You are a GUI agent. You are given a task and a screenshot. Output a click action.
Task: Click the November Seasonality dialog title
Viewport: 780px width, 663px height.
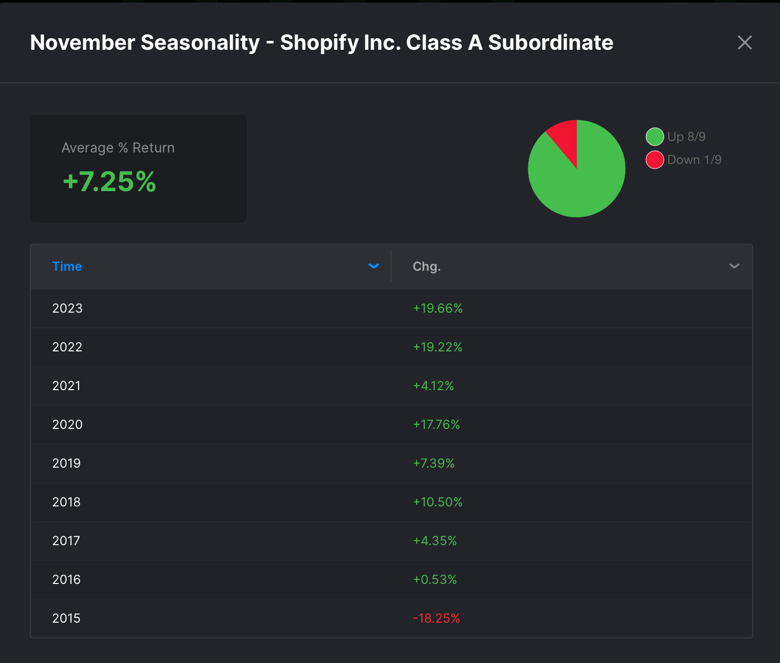coord(321,43)
